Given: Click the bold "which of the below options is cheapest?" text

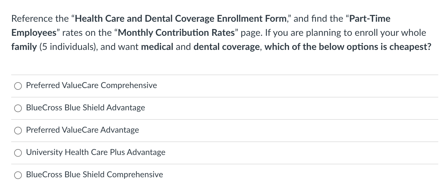Looking at the screenshot, I should (x=348, y=47).
